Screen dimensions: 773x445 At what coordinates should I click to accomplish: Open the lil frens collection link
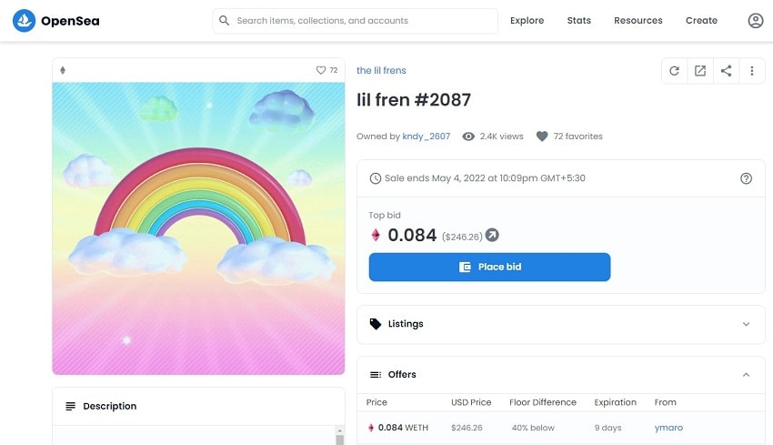coord(381,70)
